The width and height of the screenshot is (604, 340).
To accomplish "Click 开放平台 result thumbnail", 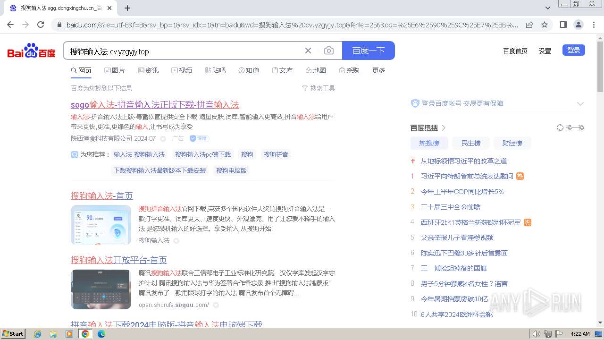I will [x=101, y=289].
